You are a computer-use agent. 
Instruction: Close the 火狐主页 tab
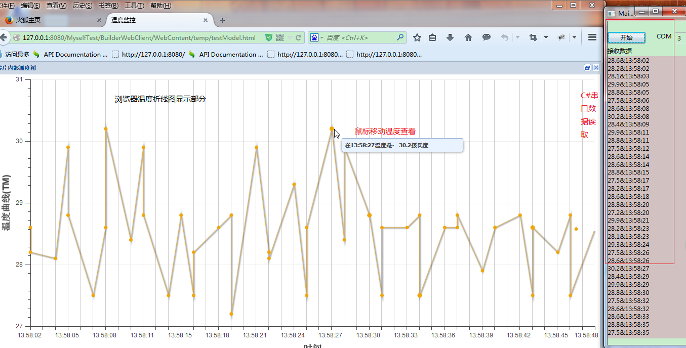[x=99, y=21]
